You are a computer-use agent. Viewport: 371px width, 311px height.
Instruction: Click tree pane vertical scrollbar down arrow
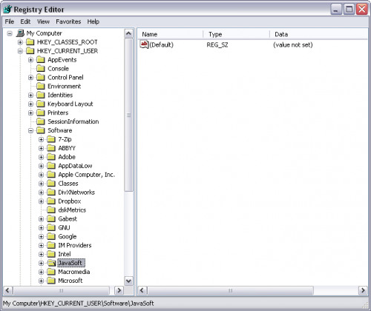128,281
